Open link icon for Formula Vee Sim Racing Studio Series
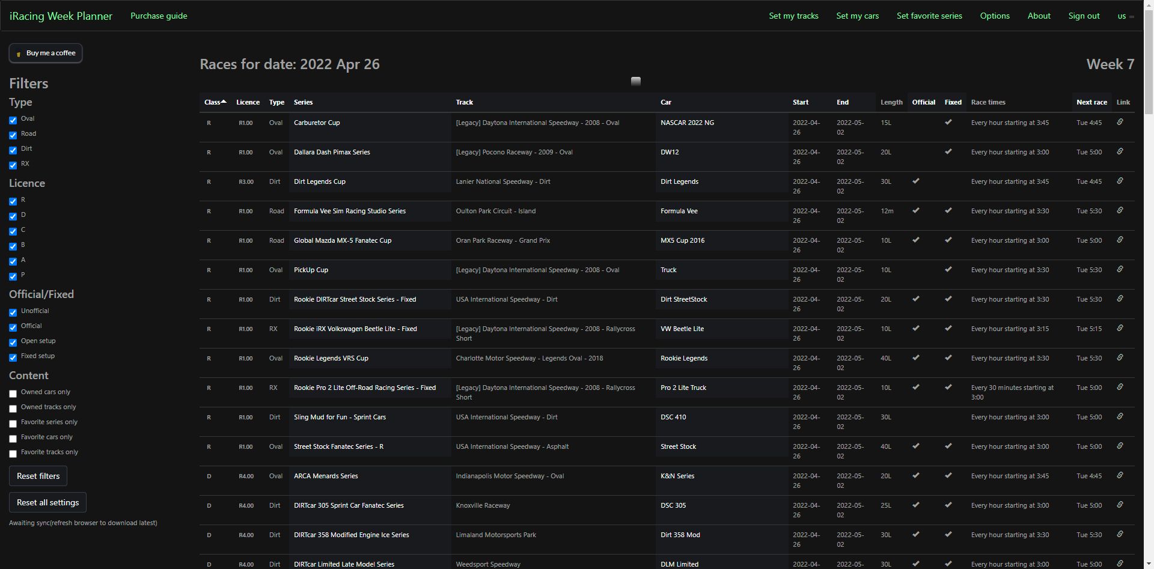The image size is (1154, 569). (x=1120, y=210)
